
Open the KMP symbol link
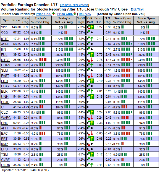point(4,144)
